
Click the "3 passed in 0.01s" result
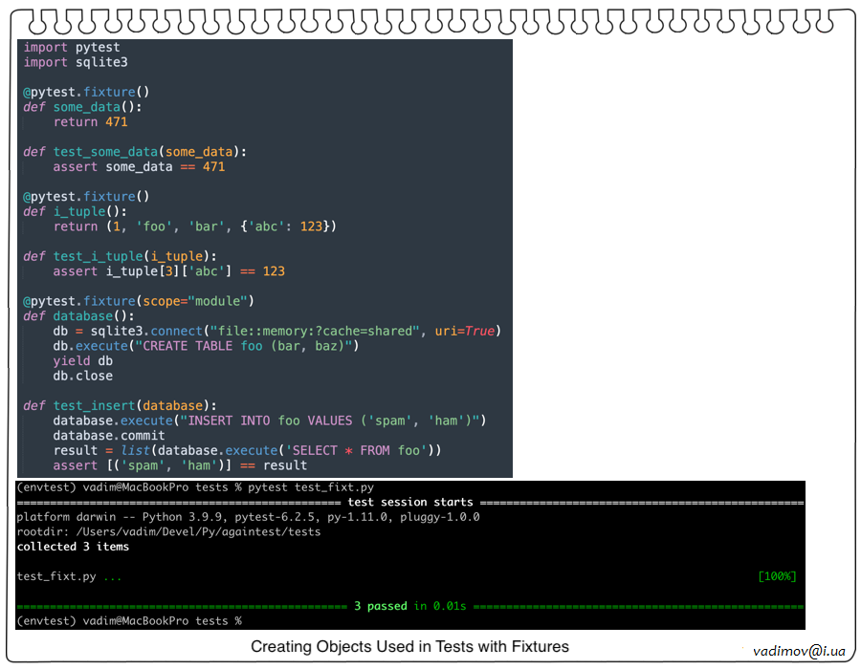409,606
